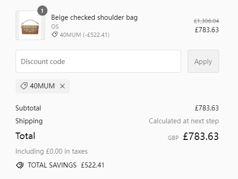The width and height of the screenshot is (238, 179).
Task: Click the Apply button
Action: (x=203, y=61)
